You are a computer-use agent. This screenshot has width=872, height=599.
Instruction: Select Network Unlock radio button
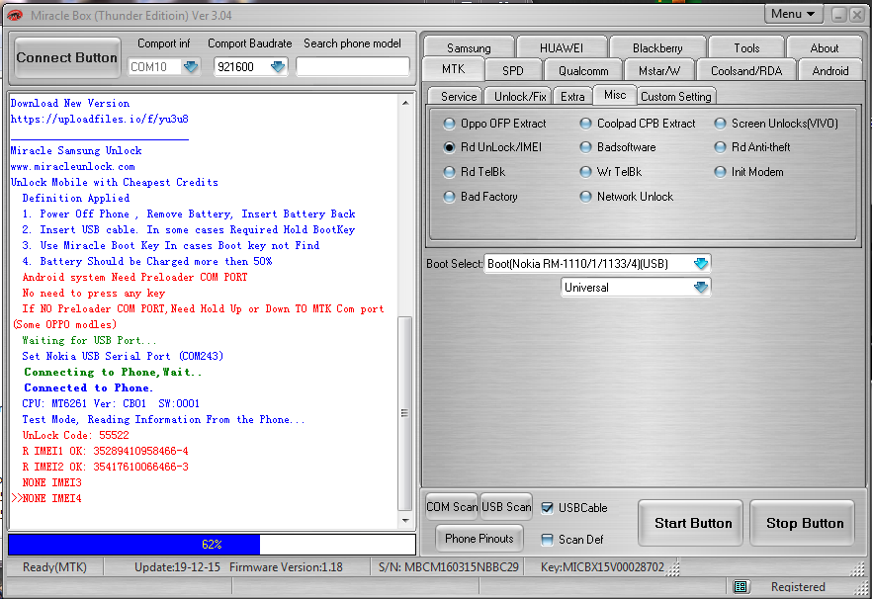coord(585,197)
